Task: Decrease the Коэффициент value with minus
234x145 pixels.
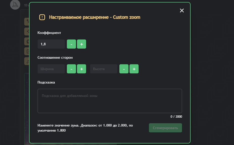Action: coord(71,44)
